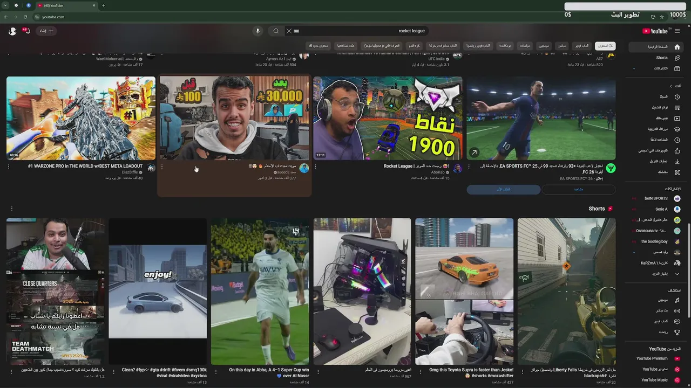Open Downloads in the sidebar
This screenshot has height=388, width=691.
tap(656, 161)
